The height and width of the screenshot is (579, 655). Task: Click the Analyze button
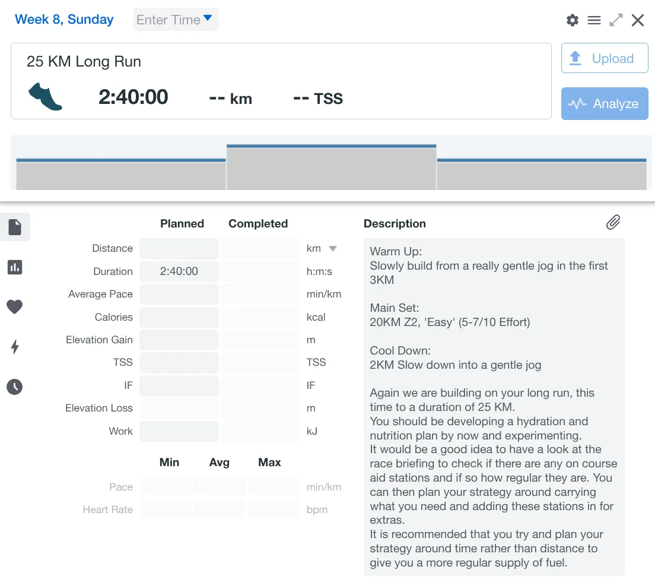click(604, 104)
